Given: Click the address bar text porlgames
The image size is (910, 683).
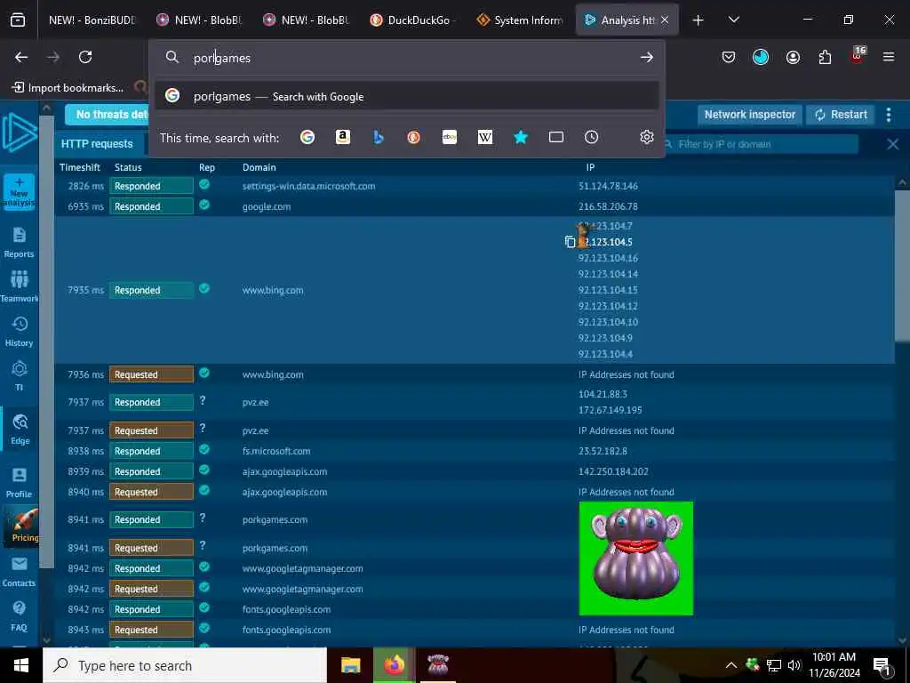Looking at the screenshot, I should coord(221,58).
